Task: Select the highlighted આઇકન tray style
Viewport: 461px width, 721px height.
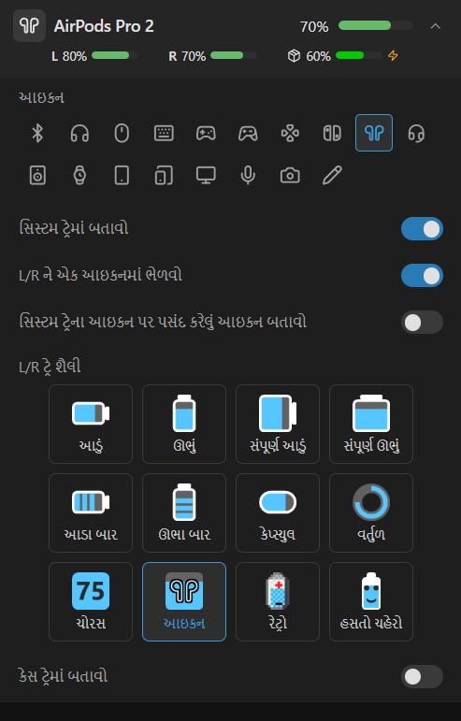Action: point(184,601)
